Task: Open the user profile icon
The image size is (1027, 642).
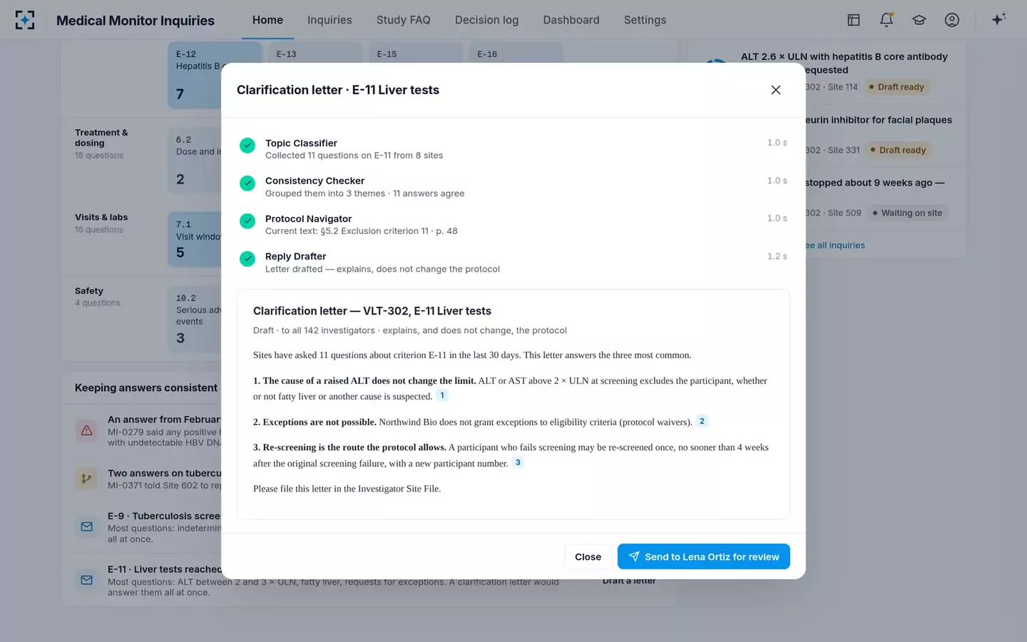Action: (952, 20)
